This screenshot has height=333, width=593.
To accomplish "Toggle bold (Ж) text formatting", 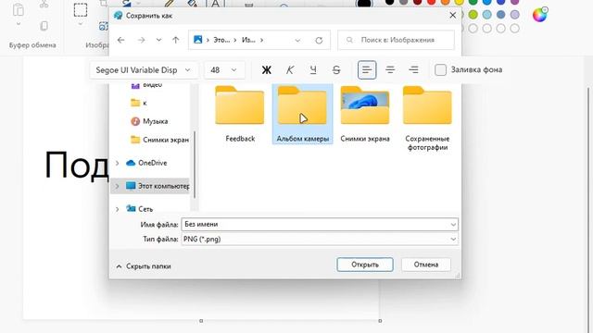I will 267,70.
